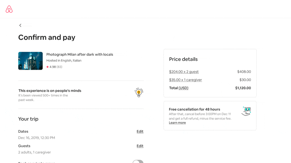Image resolution: width=291 pixels, height=163 pixels.
Task: Click the experience title Photograph Milan after dark
Action: click(80, 54)
